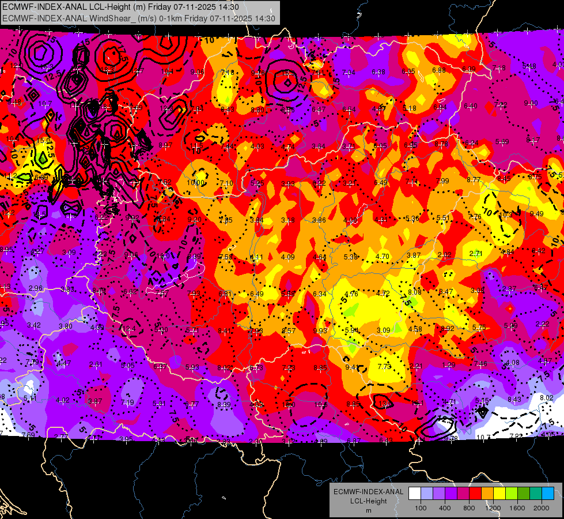Click the lime yellow-green legend swatch
The height and width of the screenshot is (519, 564).
(512, 493)
